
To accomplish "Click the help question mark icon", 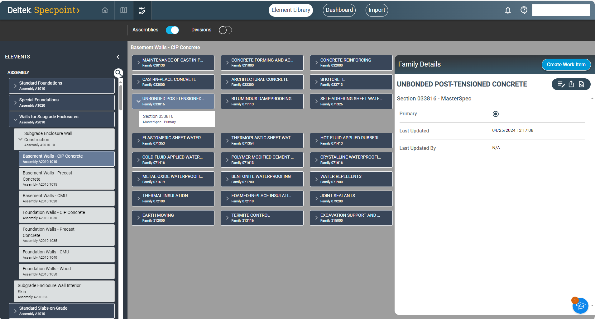I will pos(524,10).
